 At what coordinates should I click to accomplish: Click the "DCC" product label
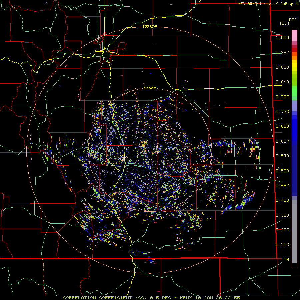pos(293,20)
